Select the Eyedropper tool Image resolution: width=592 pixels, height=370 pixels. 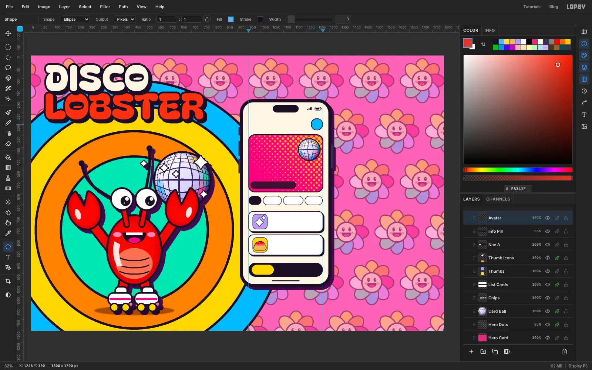point(8,233)
